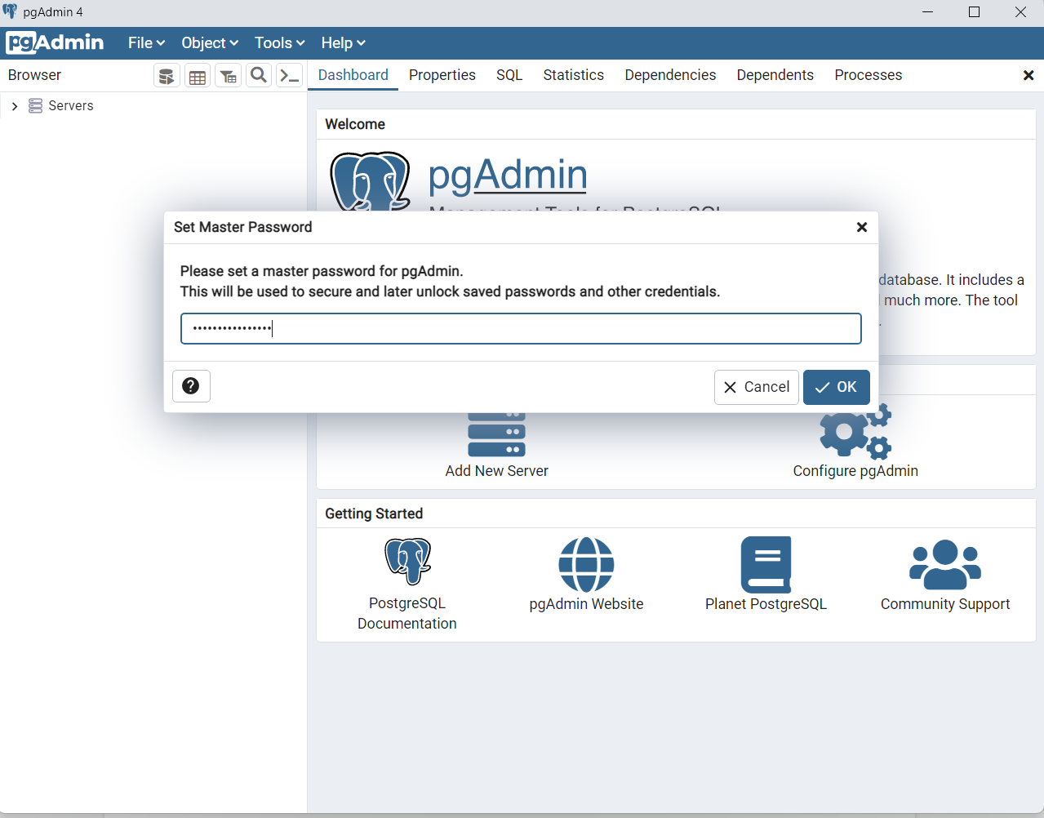Open the Tools menu
The width and height of the screenshot is (1044, 818).
[x=280, y=43]
